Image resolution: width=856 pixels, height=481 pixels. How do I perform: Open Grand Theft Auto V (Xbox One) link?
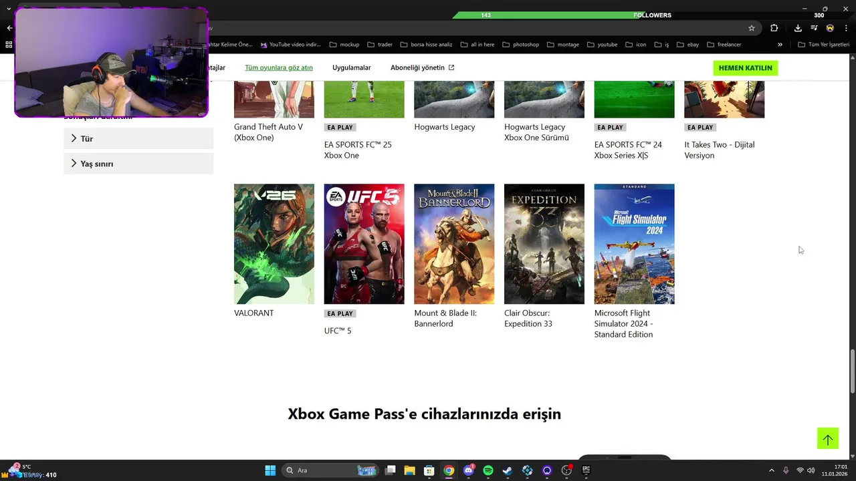(268, 132)
